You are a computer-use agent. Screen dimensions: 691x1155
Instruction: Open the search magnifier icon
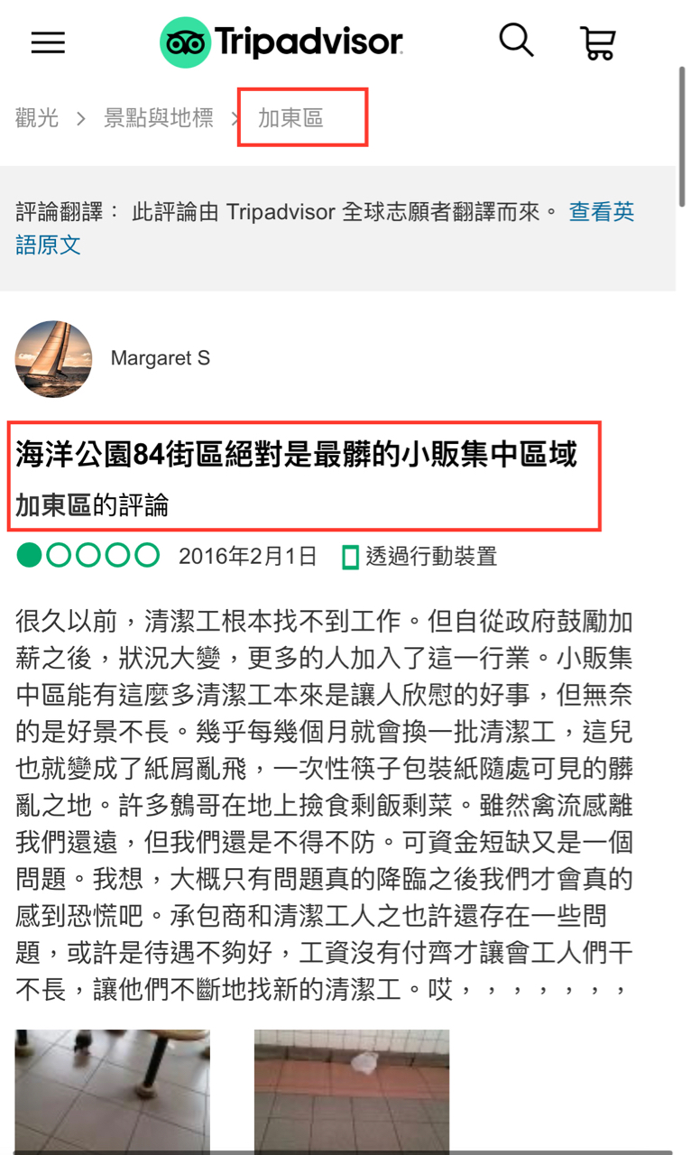516,41
